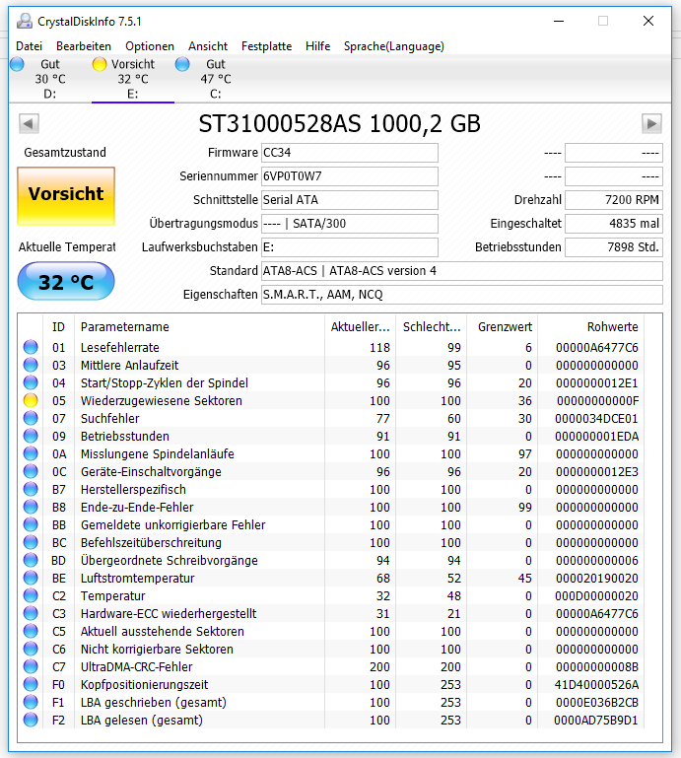Select drive C: tab with 47 °C
This screenshot has width=681, height=758.
[x=216, y=79]
